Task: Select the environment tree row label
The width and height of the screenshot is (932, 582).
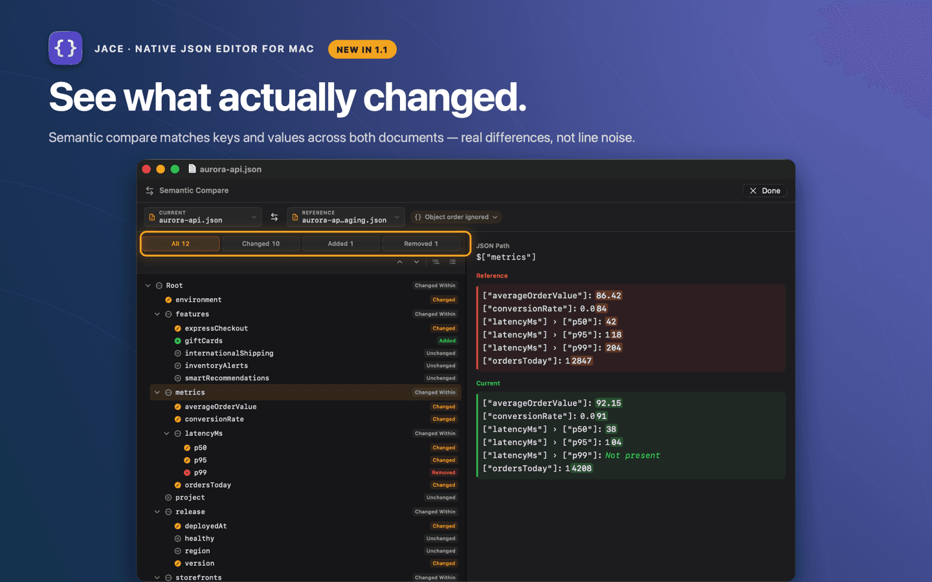Action: click(198, 300)
